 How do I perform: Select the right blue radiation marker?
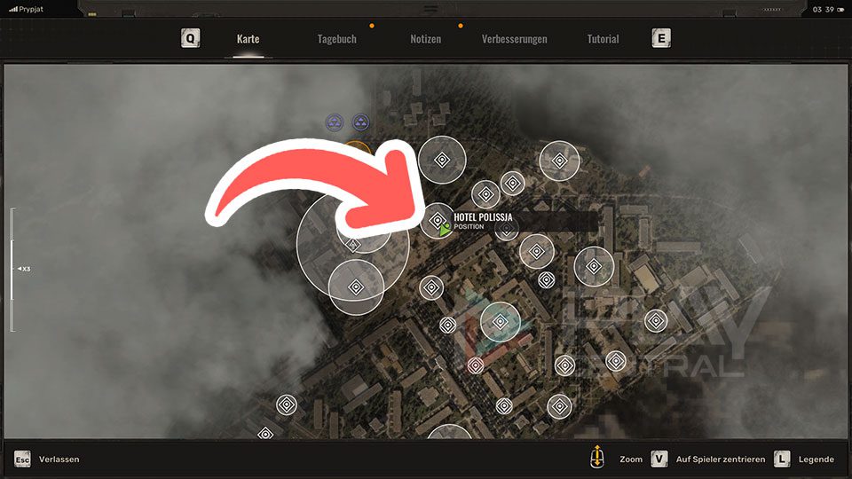pos(360,122)
